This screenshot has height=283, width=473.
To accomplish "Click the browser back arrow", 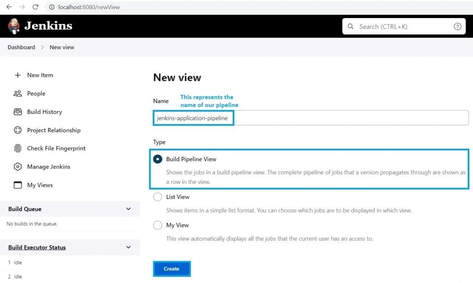I will point(9,7).
